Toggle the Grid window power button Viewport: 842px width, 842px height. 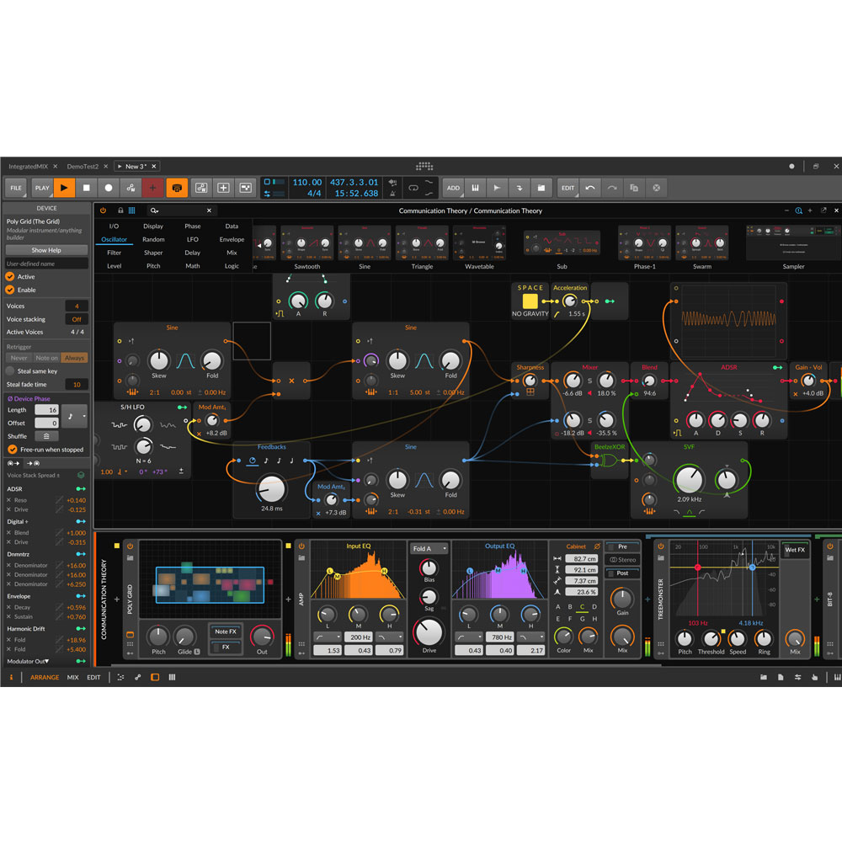click(103, 210)
